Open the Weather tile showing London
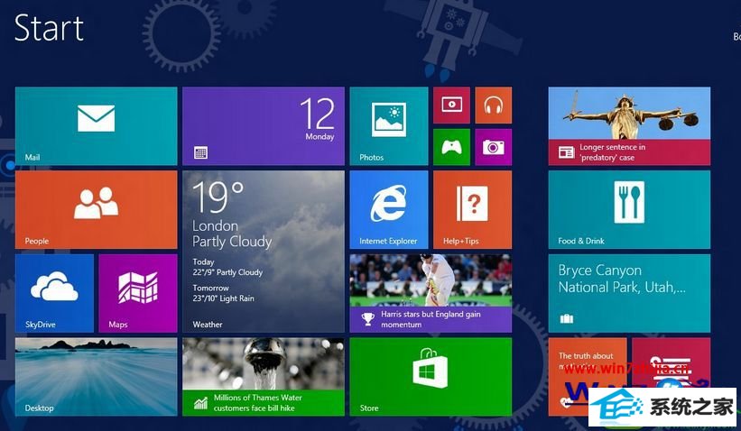 point(264,252)
